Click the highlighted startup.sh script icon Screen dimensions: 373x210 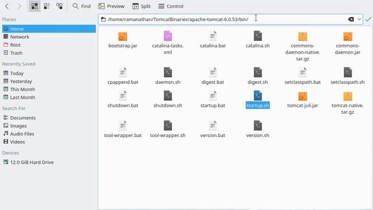point(258,96)
